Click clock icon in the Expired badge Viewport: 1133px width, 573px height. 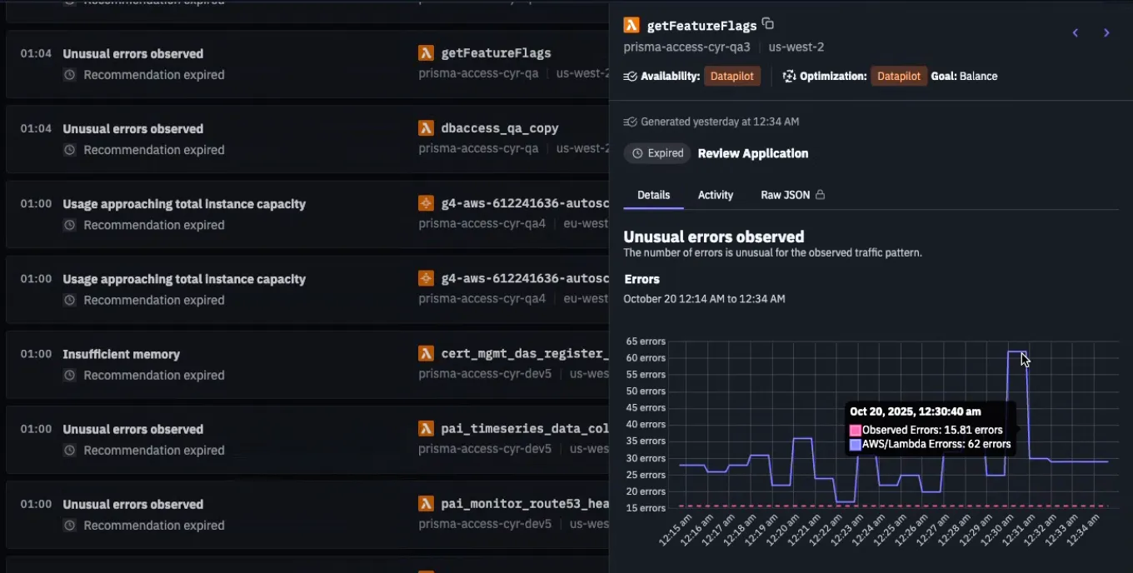(x=637, y=153)
